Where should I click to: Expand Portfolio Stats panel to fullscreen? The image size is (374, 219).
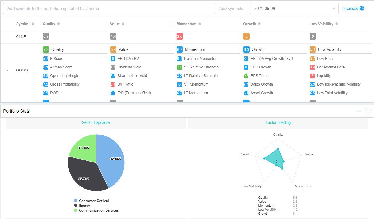click(x=369, y=111)
